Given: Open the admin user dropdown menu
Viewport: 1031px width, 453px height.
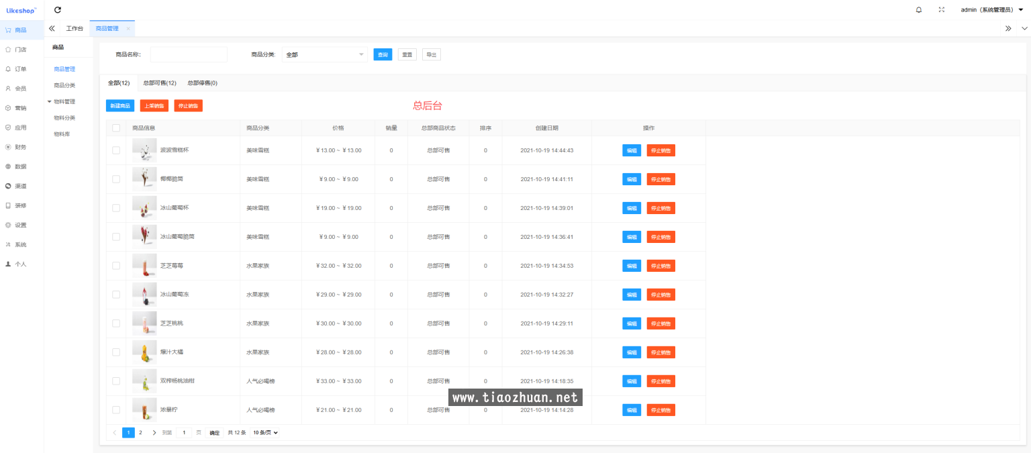Looking at the screenshot, I should point(992,10).
